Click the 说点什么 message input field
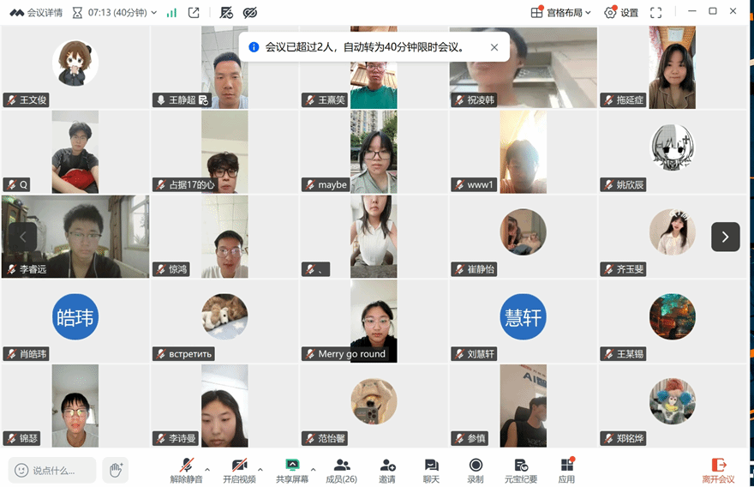 pos(52,470)
